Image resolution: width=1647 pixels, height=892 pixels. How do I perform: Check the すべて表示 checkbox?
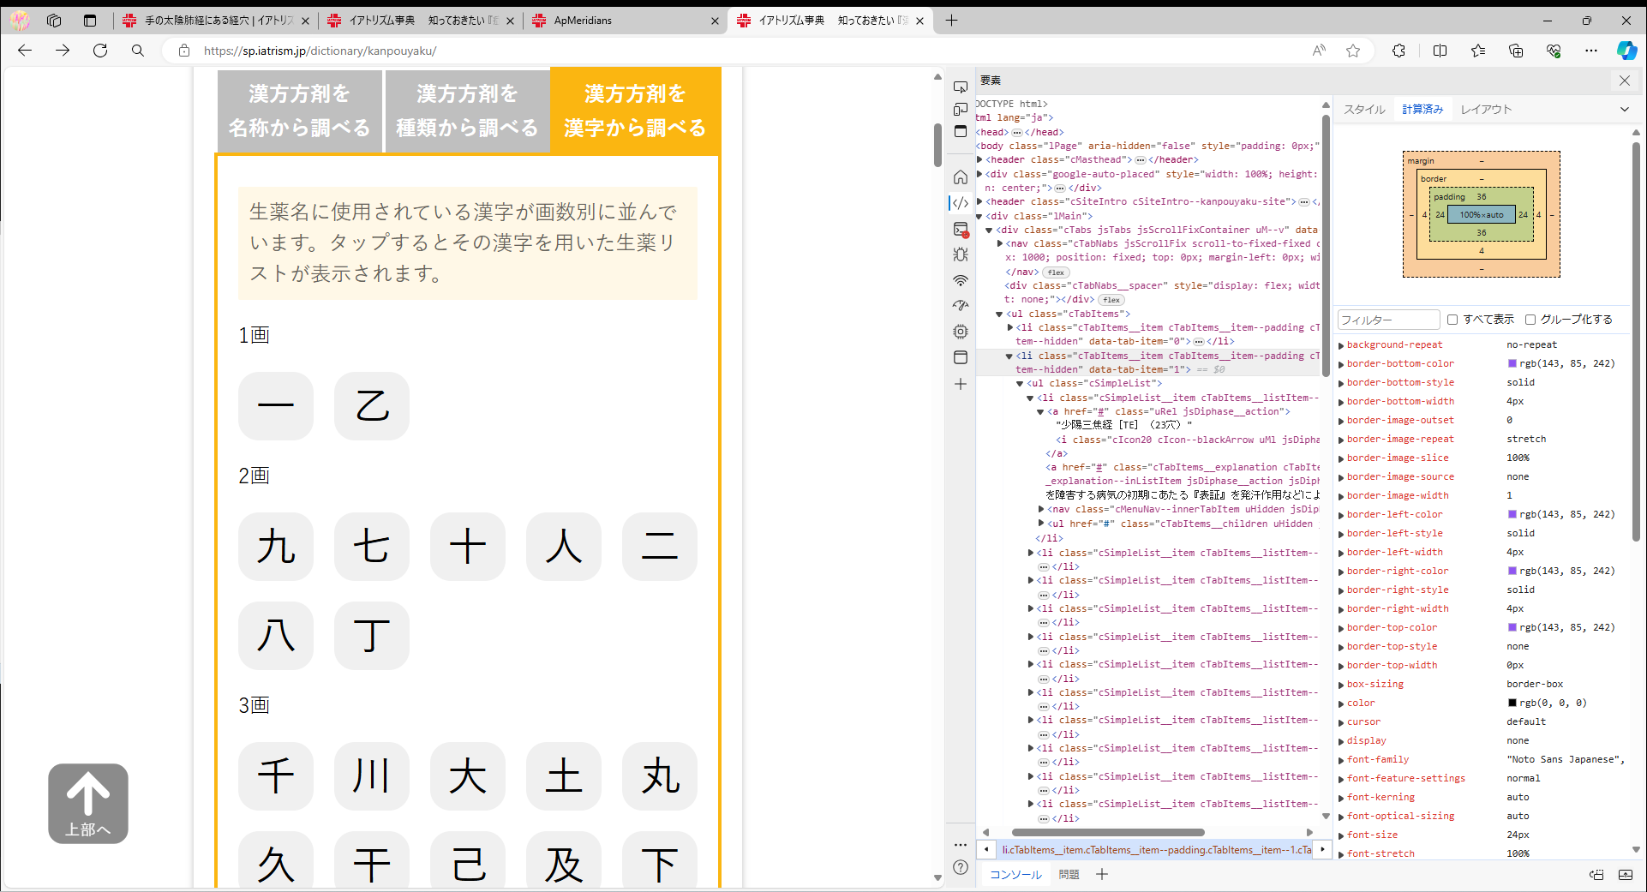[x=1452, y=320]
